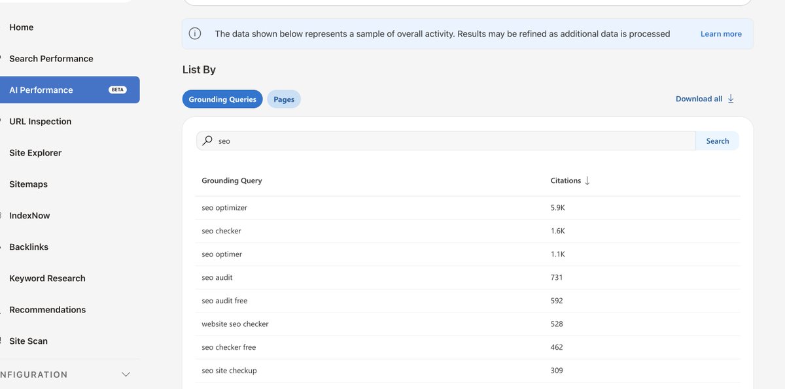Switch to the Grounding Queries view

pyautogui.click(x=222, y=99)
